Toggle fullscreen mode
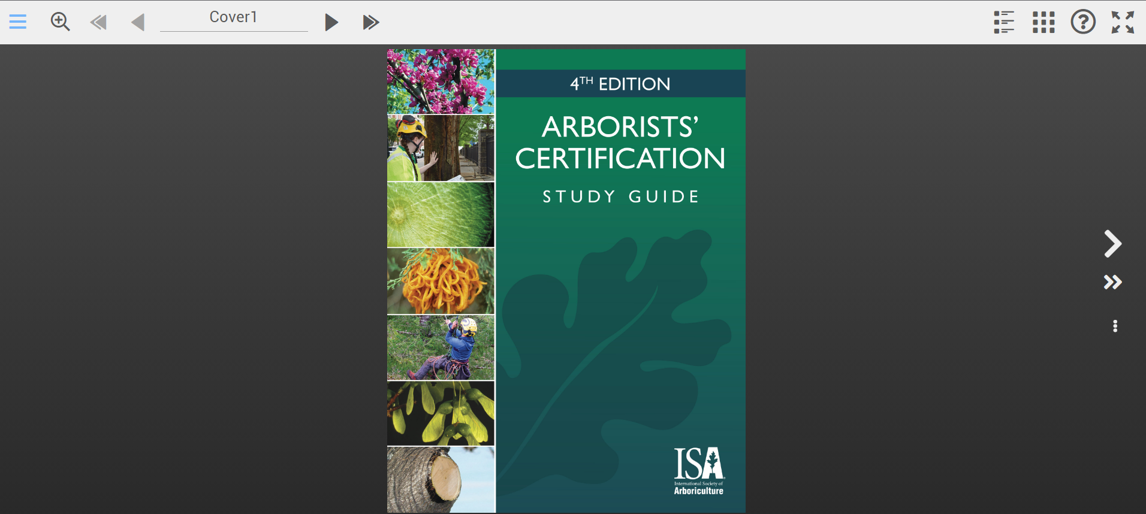This screenshot has height=514, width=1146. tap(1123, 22)
